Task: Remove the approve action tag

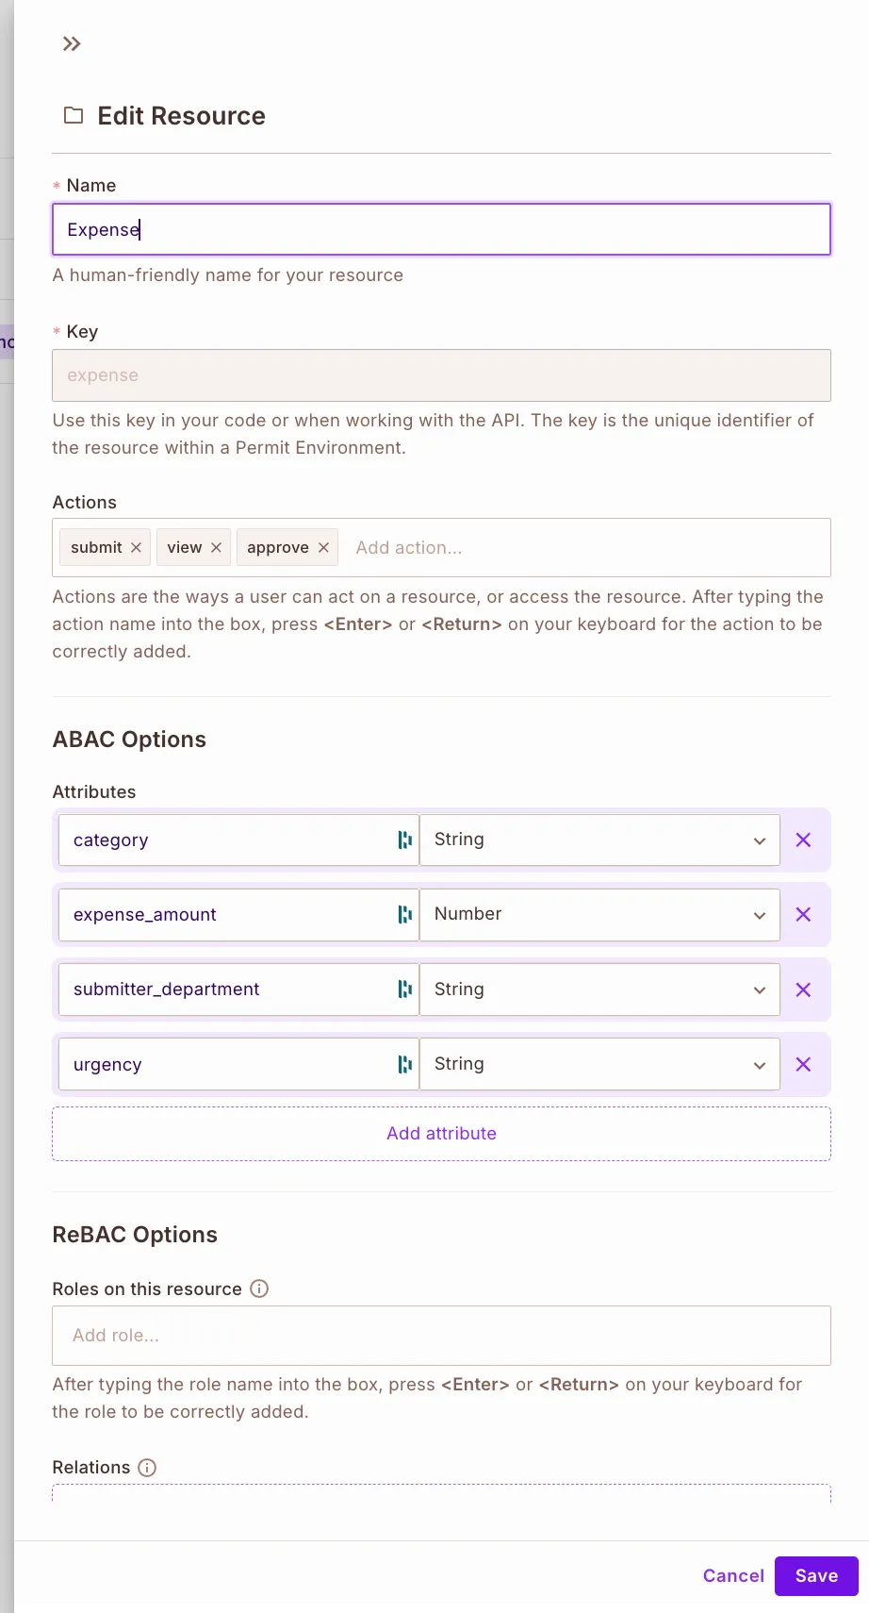Action: pyautogui.click(x=323, y=547)
